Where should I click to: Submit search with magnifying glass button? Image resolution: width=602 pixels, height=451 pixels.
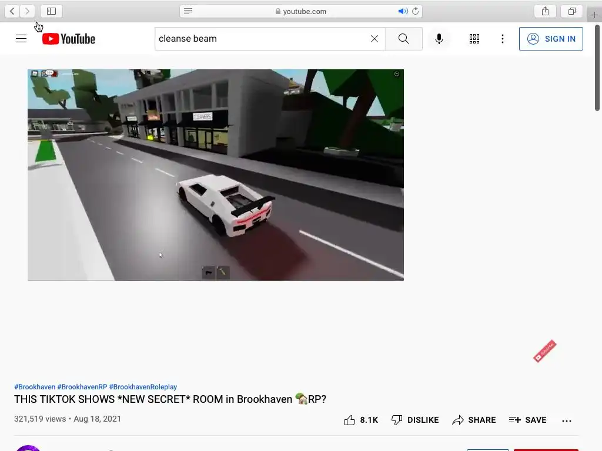[403, 39]
